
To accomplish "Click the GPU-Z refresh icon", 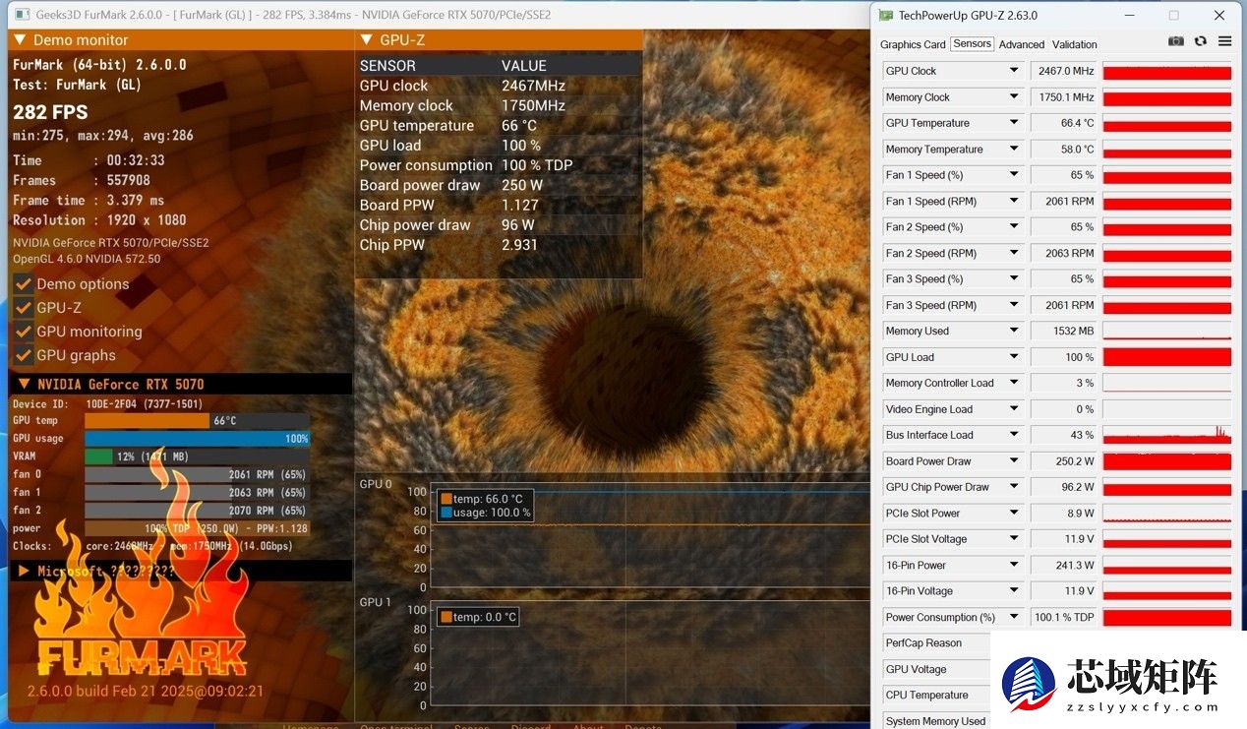I will 1201,41.
